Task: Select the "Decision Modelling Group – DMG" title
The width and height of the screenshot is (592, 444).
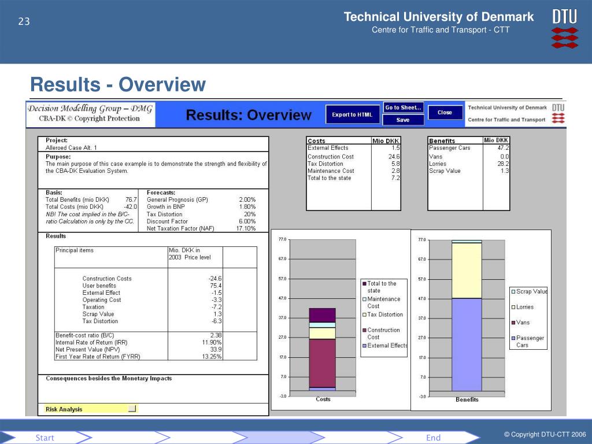Action: (90, 109)
